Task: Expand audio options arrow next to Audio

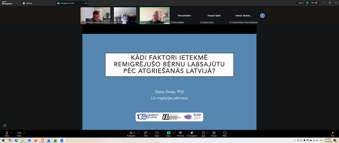Action: click(11, 133)
